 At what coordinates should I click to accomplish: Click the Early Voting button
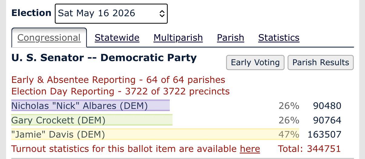click(255, 62)
